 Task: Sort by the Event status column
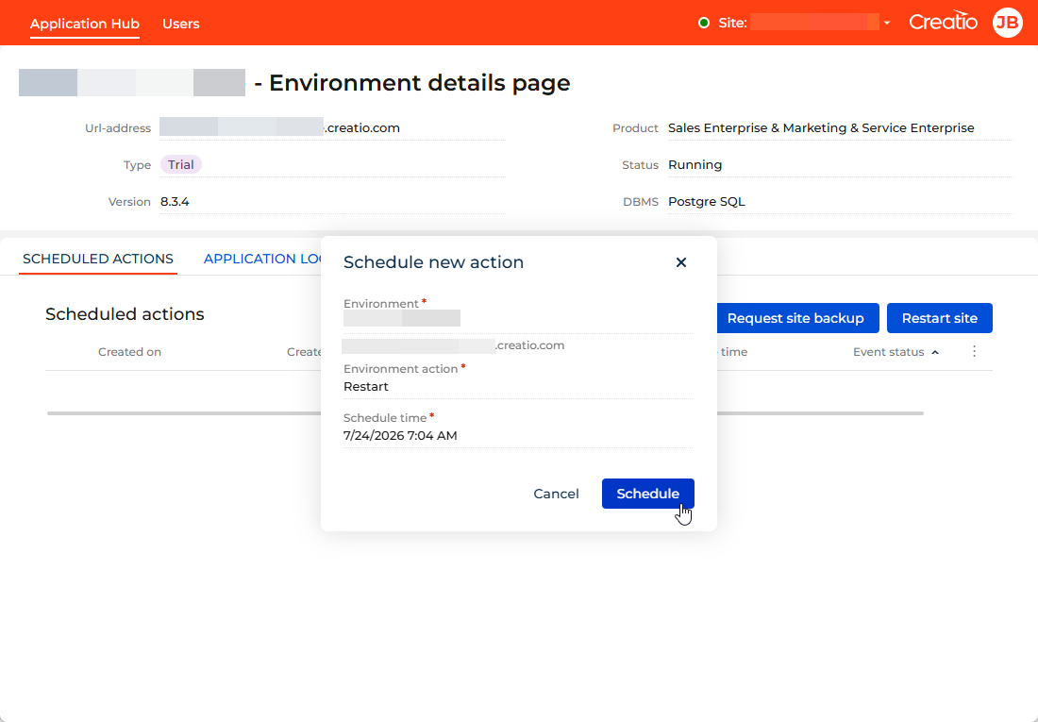click(888, 352)
